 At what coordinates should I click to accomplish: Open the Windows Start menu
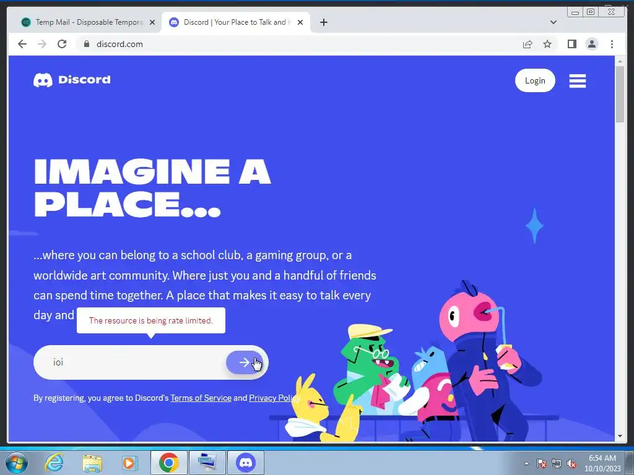click(16, 463)
